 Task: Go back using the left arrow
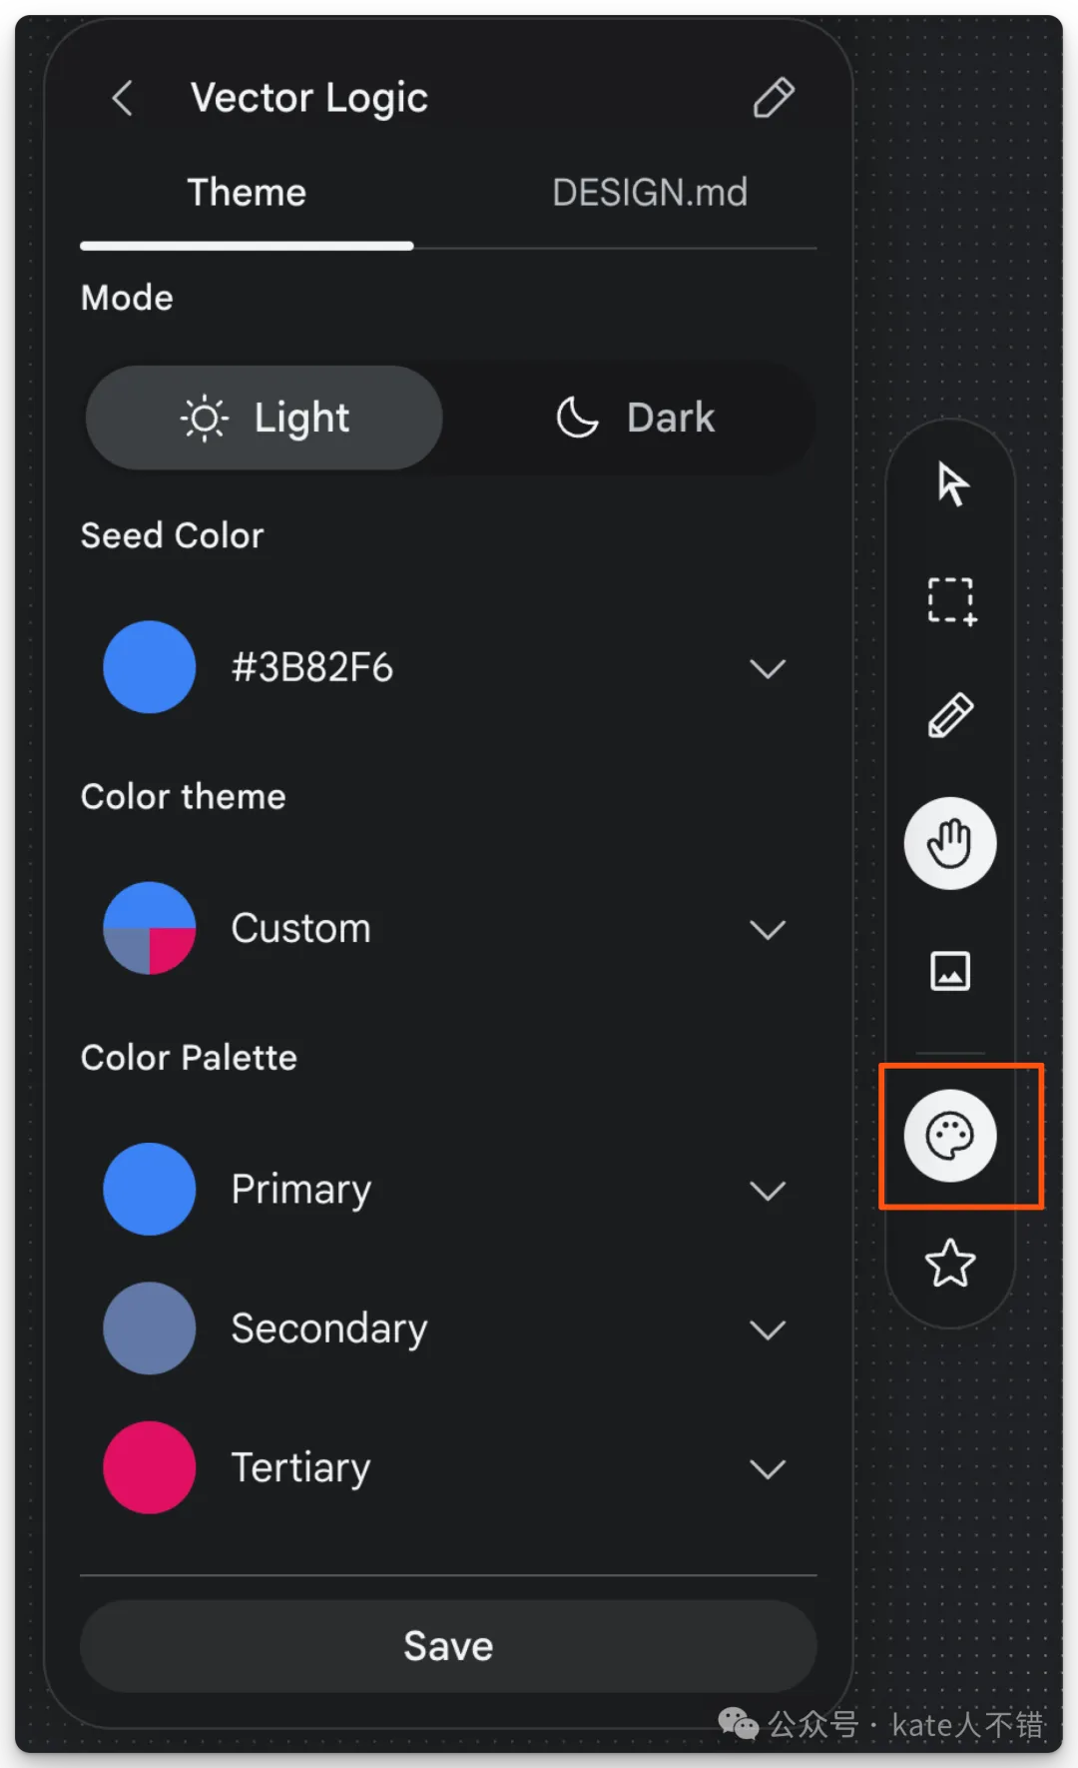pyautogui.click(x=123, y=98)
